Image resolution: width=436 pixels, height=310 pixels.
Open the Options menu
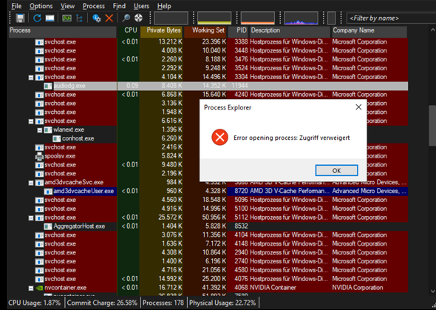click(41, 6)
